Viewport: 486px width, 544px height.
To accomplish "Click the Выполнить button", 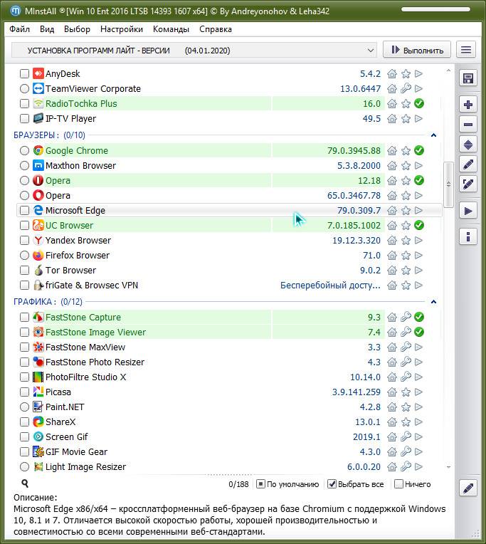I will click(417, 50).
